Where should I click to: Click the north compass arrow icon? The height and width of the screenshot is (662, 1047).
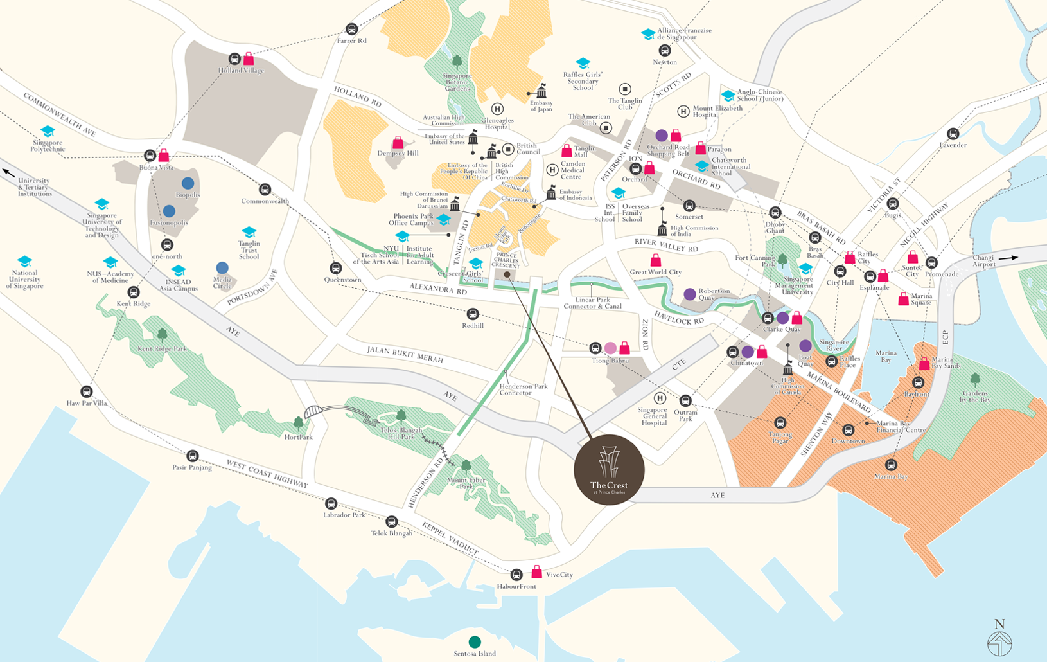point(999,643)
